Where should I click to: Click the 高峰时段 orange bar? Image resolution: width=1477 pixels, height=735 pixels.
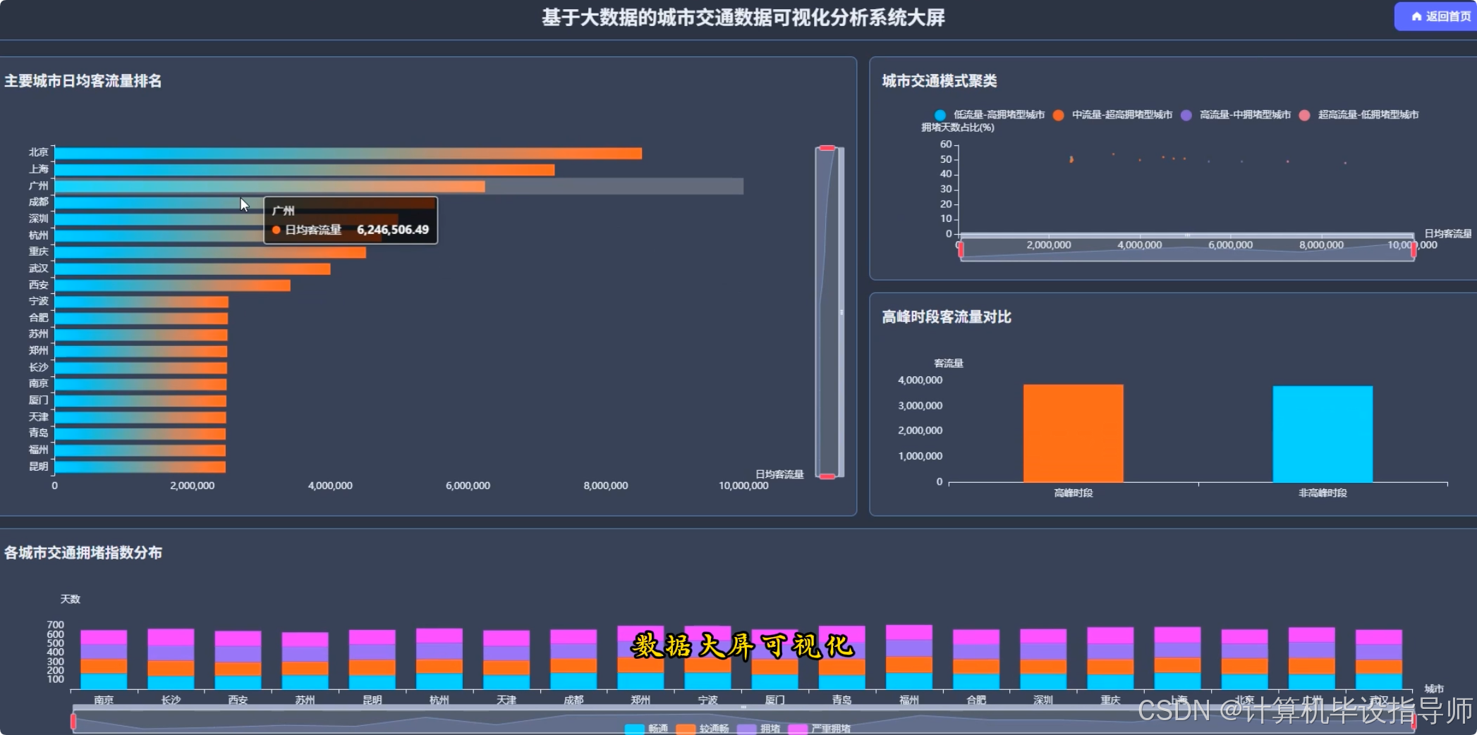1072,433
